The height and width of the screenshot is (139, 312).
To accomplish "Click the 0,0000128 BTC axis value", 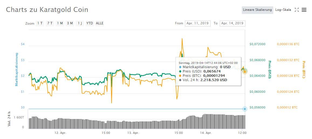I will (x=288, y=76).
